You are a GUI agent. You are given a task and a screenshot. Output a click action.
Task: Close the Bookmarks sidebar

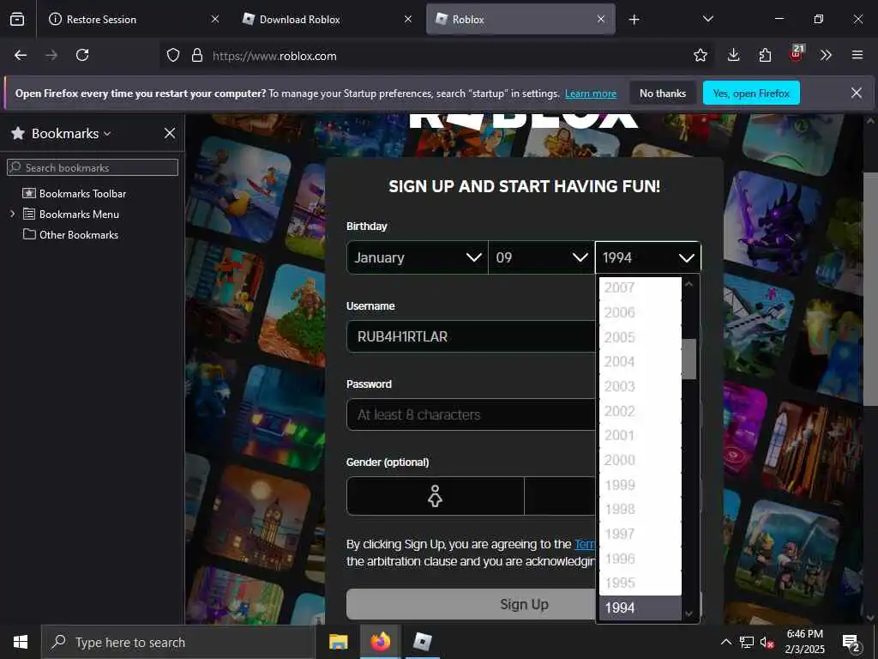[x=170, y=133]
